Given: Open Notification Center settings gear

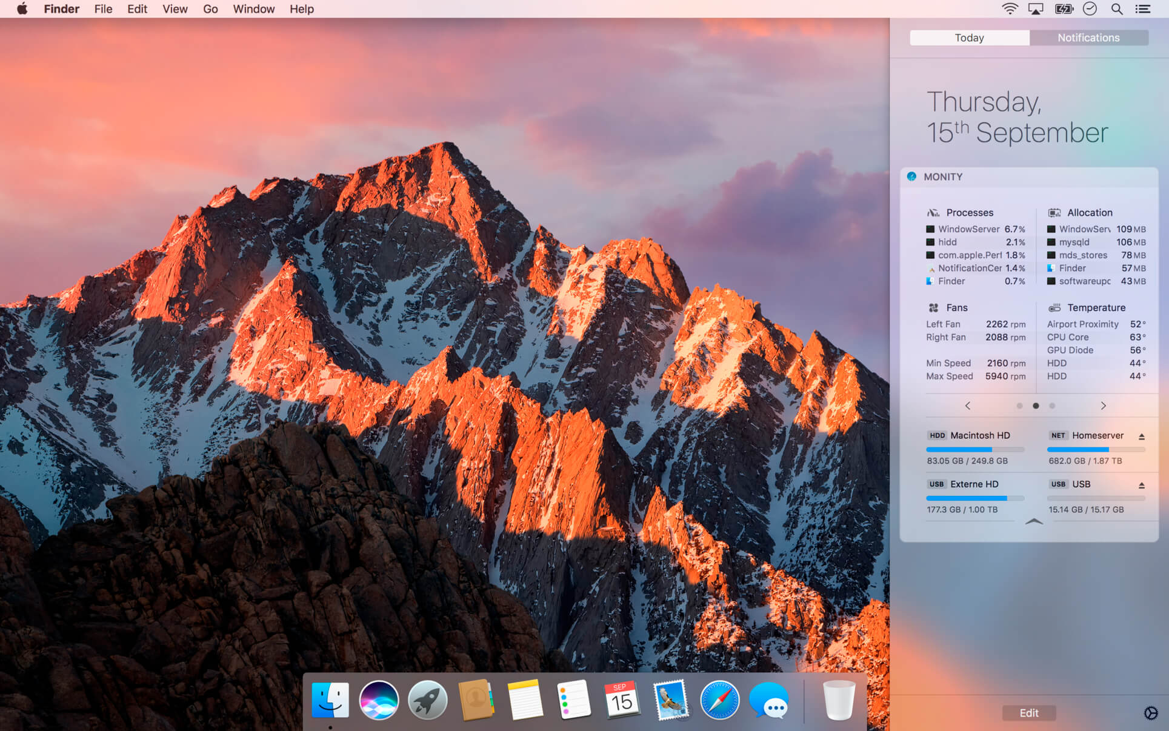Looking at the screenshot, I should [x=1150, y=713].
